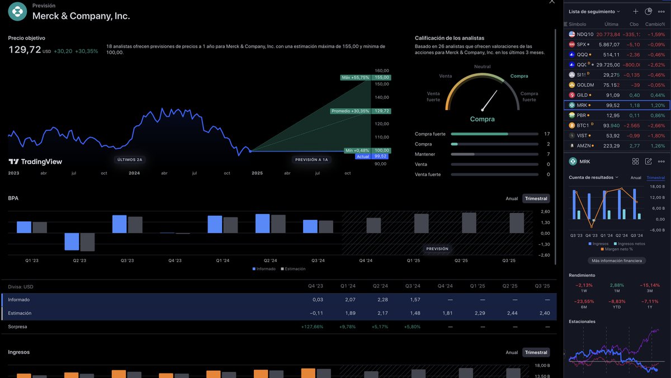This screenshot has width=671, height=378.
Task: Click the SPX 500 red icon
Action: pyautogui.click(x=571, y=44)
